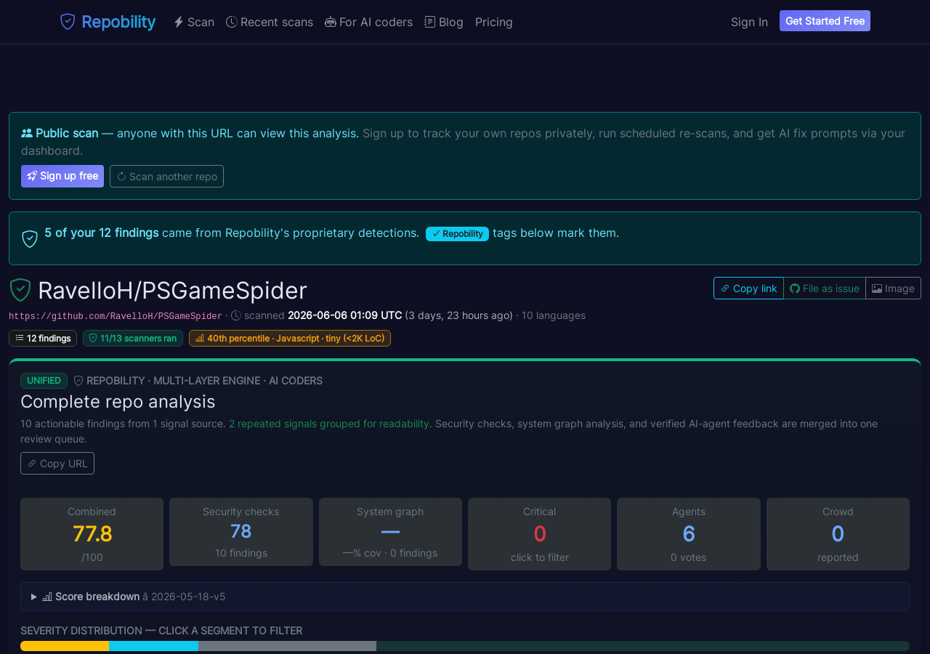Expand the Score breakdown section
Image resolution: width=930 pixels, height=654 pixels.
(465, 597)
